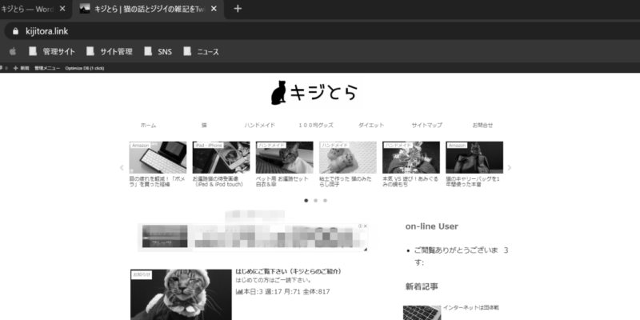Open the サイトマップ navigation item
Viewport: 640px width, 320px height.
[x=426, y=126]
